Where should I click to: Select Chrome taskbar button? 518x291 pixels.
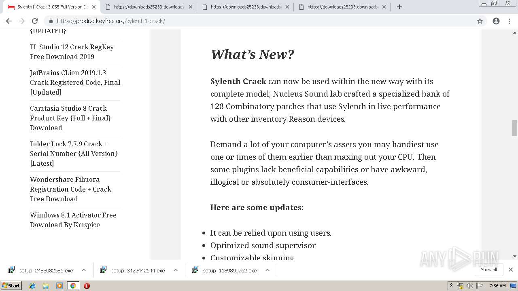tap(73, 286)
